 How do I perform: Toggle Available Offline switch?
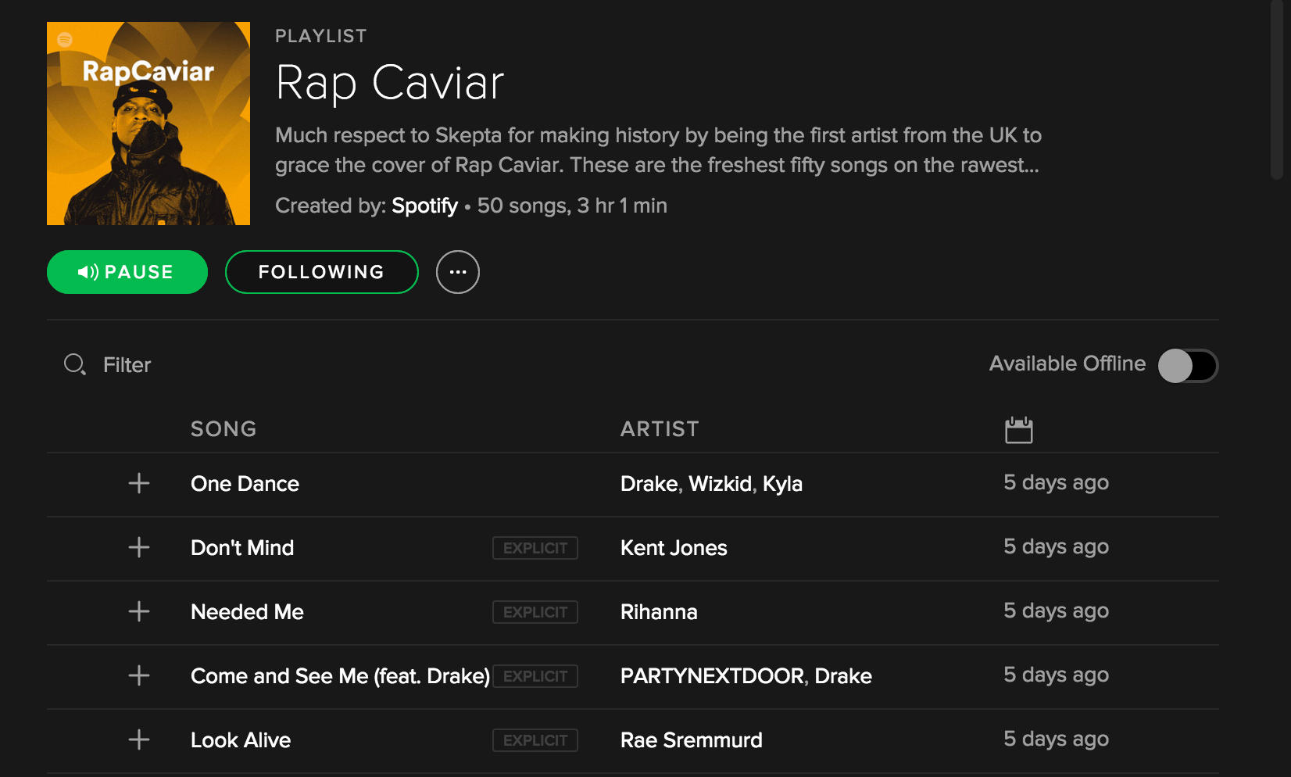coord(1188,365)
